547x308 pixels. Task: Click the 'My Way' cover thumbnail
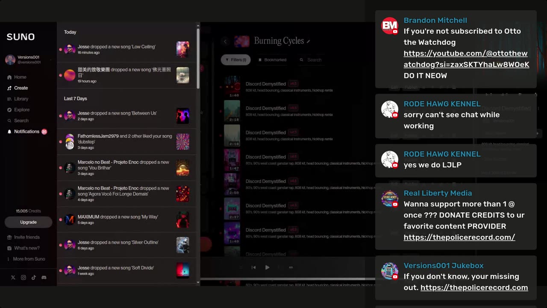(x=183, y=220)
